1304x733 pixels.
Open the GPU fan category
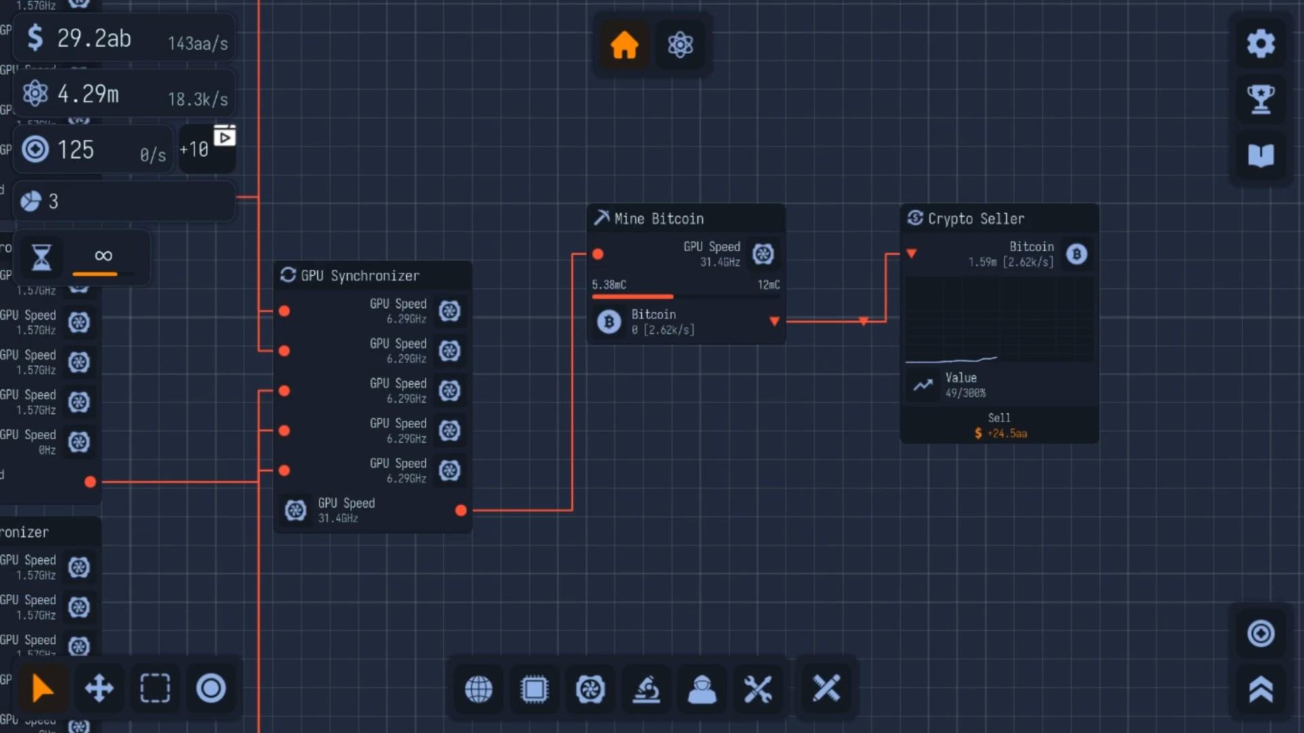590,689
